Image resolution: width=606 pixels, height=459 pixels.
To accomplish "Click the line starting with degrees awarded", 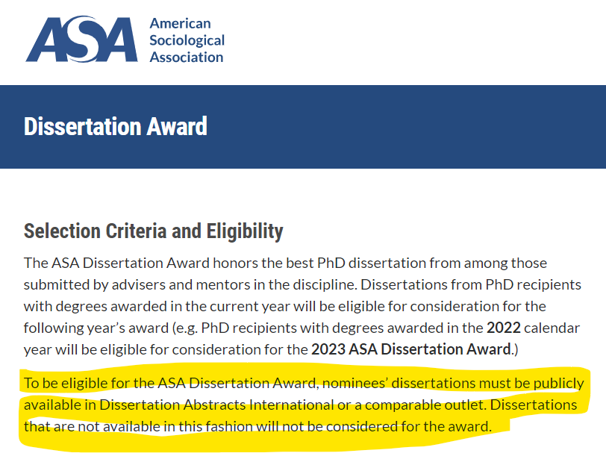I will 285,307.
